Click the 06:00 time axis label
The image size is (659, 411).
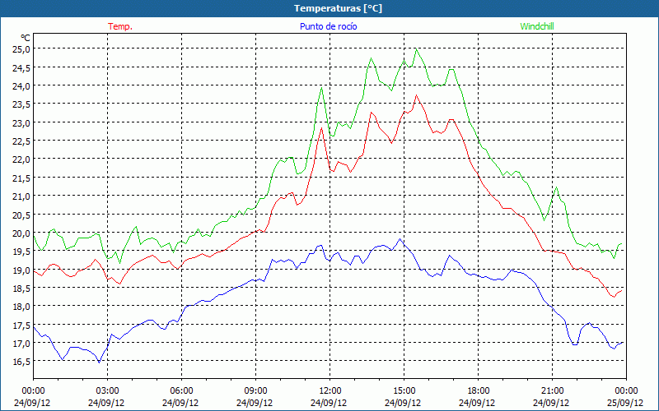click(x=181, y=391)
